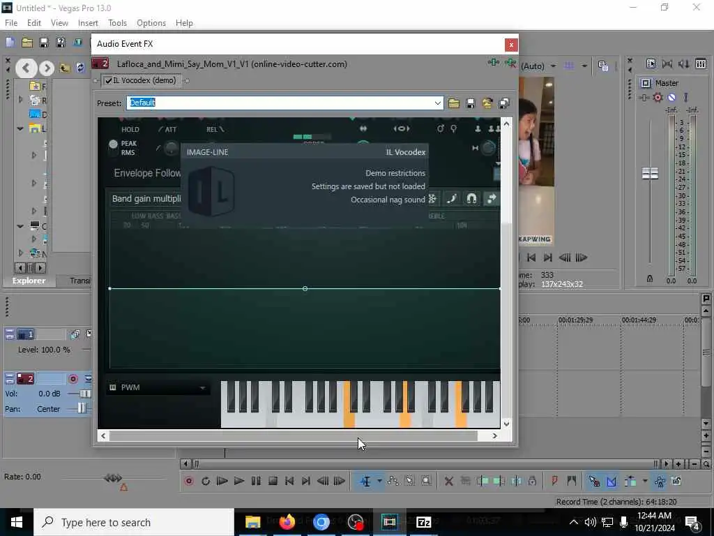Toggle Loop Playback in the transport bar
The width and height of the screenshot is (714, 536).
pos(206,481)
